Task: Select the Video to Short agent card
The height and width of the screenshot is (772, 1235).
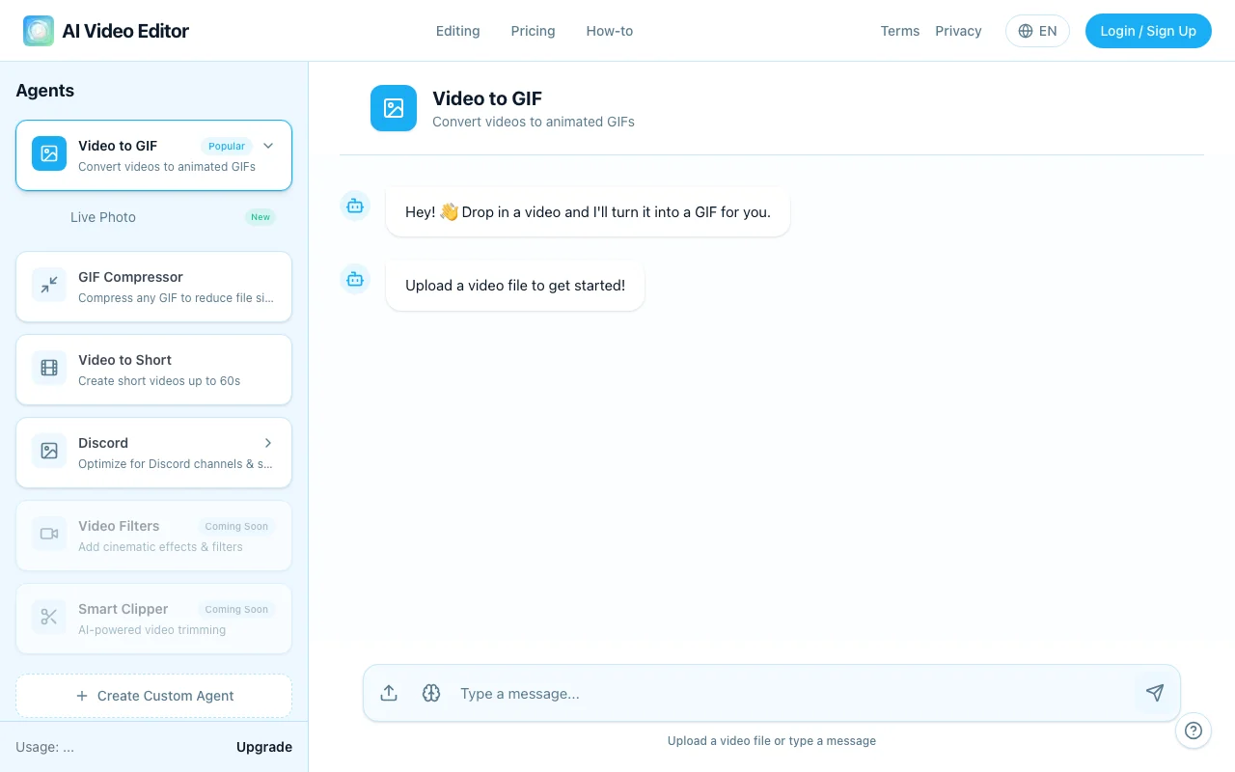Action: click(153, 370)
